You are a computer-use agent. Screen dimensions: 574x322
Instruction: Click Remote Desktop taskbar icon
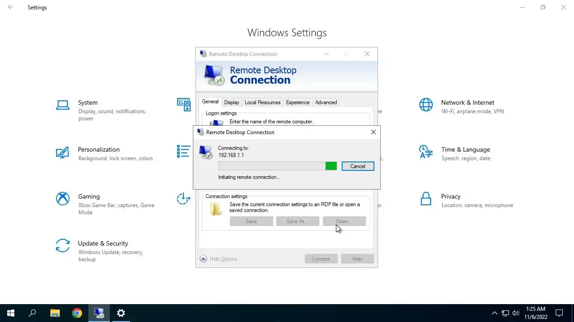point(99,313)
